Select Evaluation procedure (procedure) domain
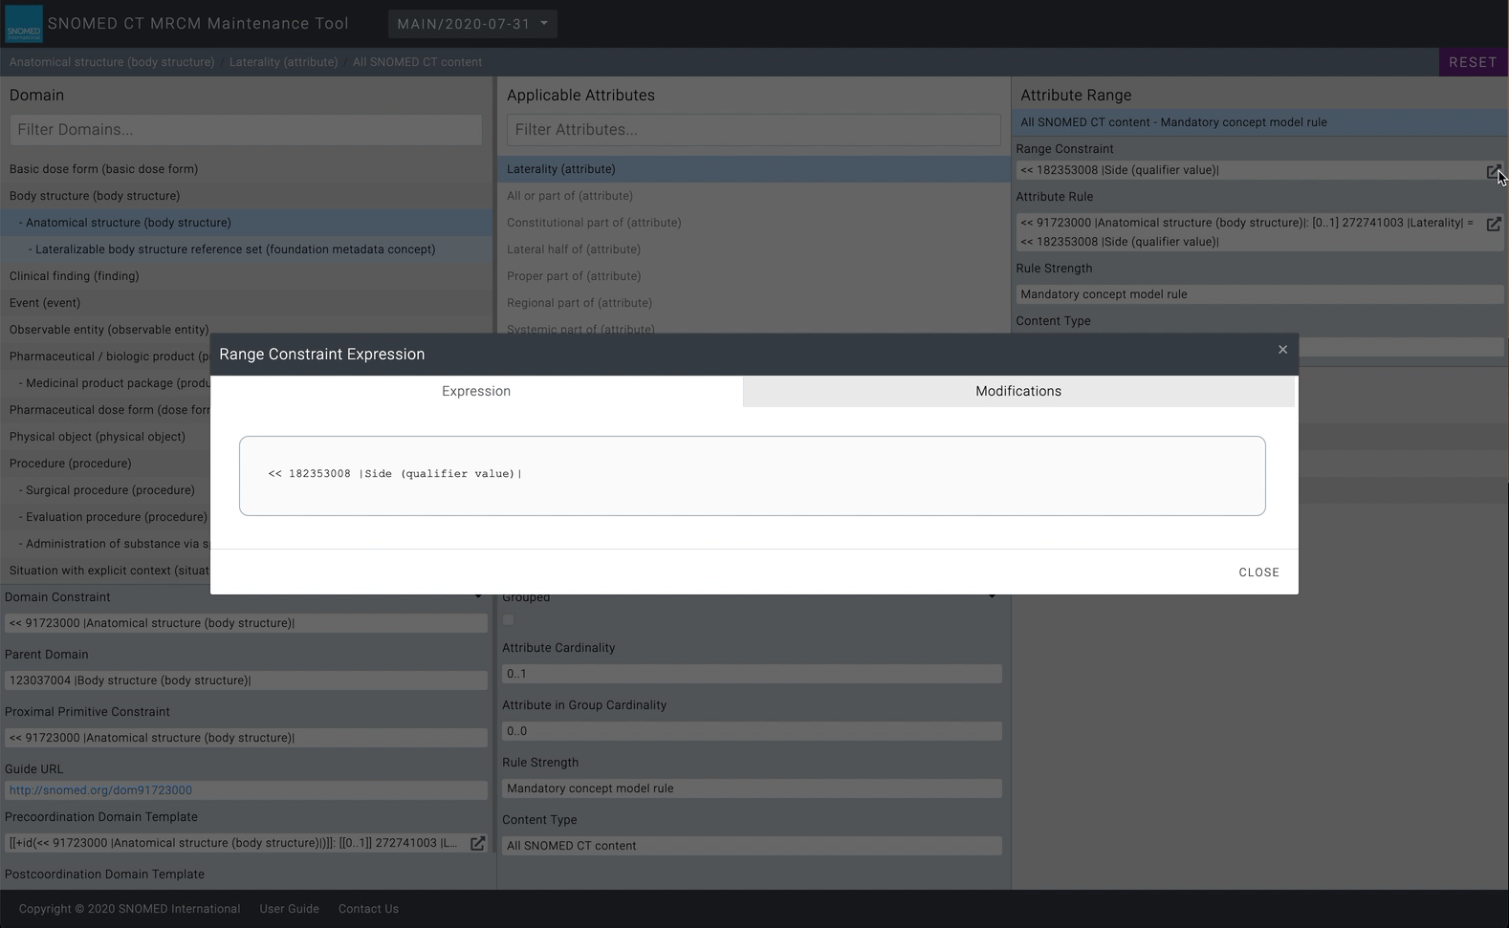1509x928 pixels. click(x=105, y=517)
